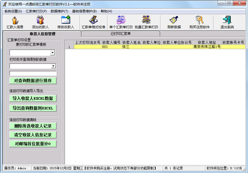Click column header 收款人单位协议号
248x173 pixels.
[x=177, y=42]
